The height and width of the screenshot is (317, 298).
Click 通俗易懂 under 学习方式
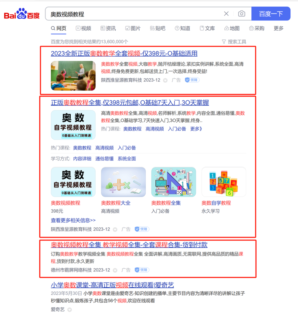(x=104, y=159)
